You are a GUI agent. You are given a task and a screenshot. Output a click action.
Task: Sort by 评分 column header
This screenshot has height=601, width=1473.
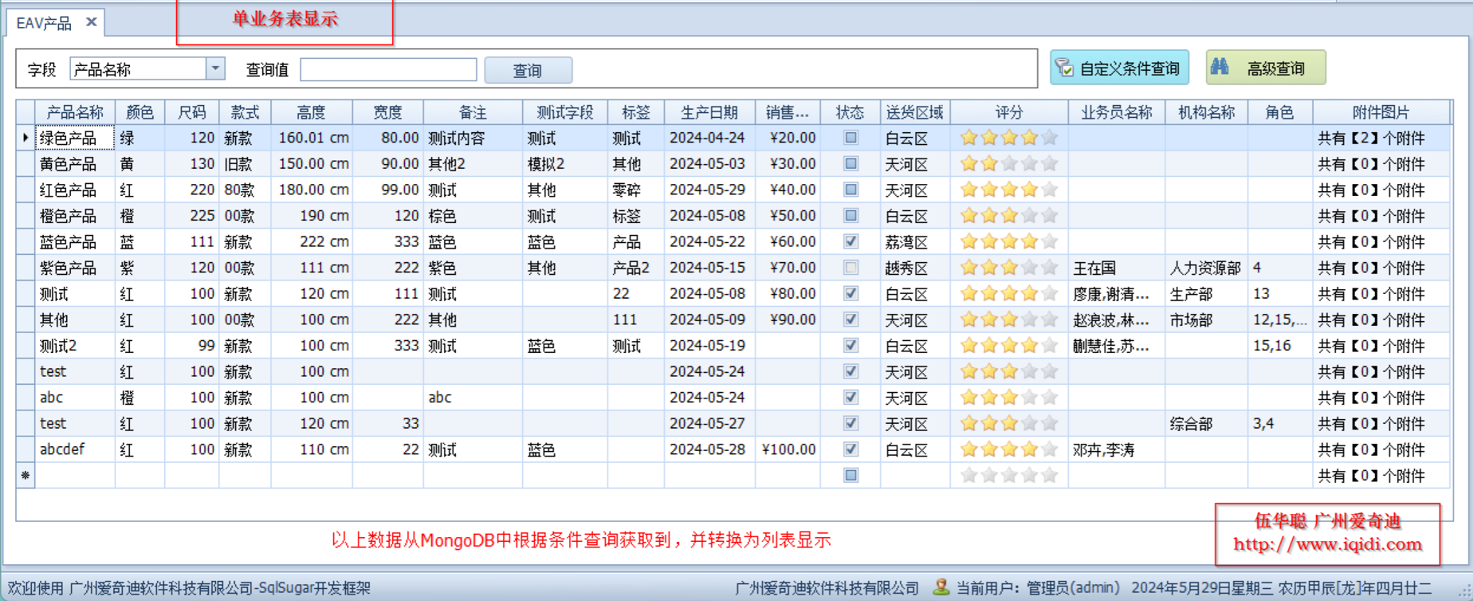point(1009,112)
